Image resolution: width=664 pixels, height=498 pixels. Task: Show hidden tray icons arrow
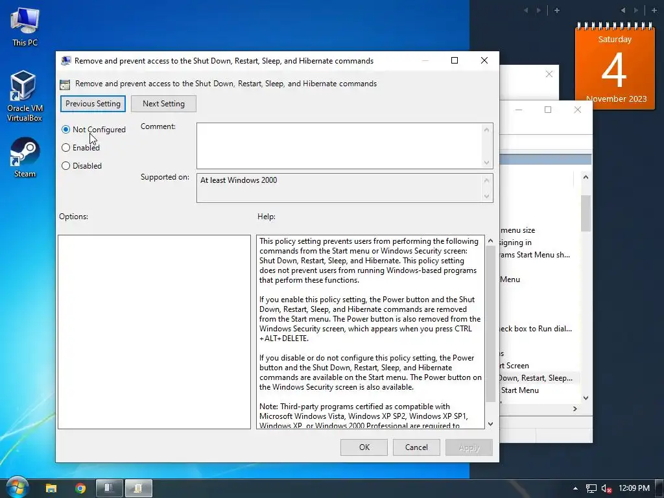click(575, 488)
